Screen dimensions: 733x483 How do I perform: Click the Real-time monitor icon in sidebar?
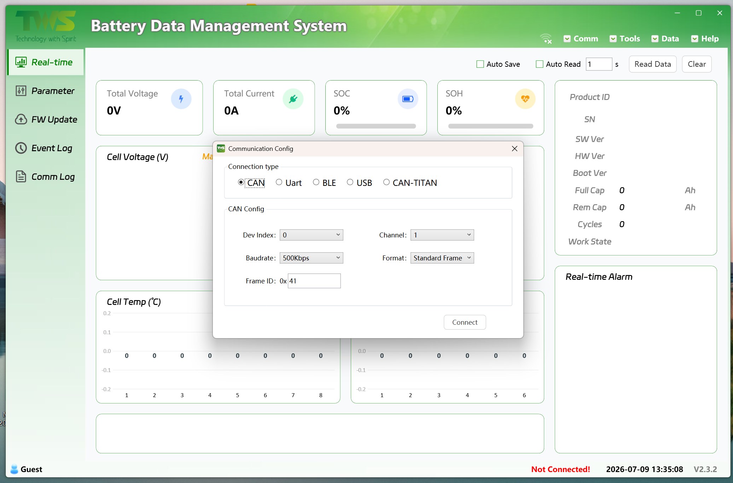pos(21,62)
